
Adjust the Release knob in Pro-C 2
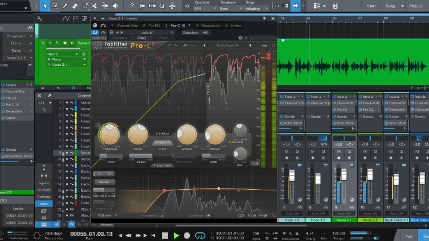click(x=215, y=134)
